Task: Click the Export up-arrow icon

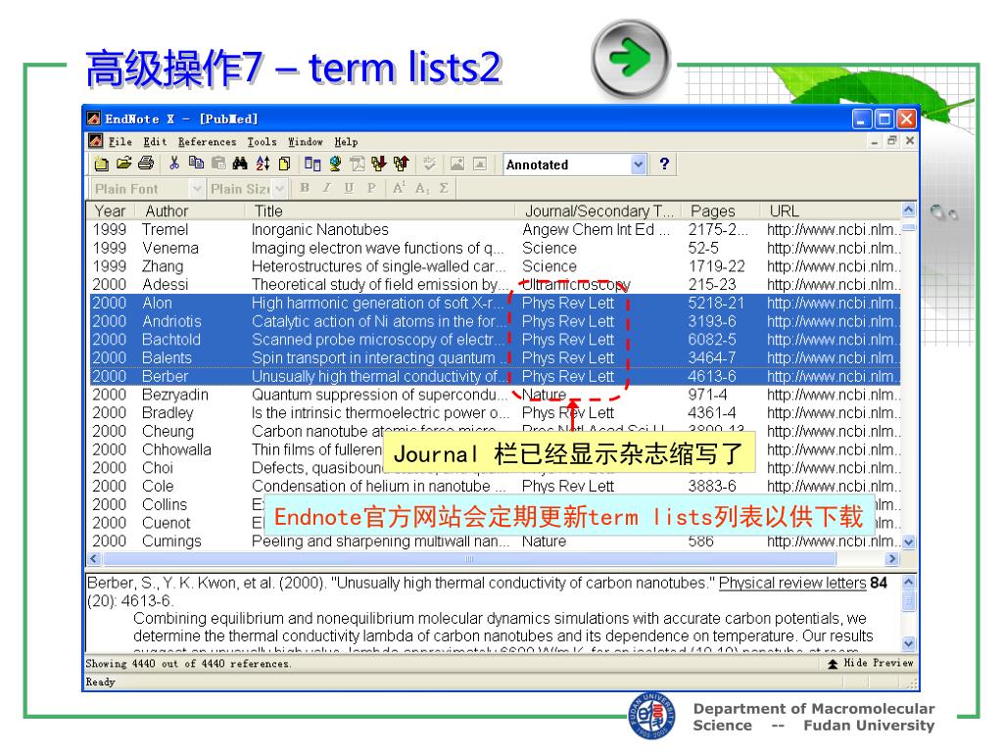Action: click(401, 164)
